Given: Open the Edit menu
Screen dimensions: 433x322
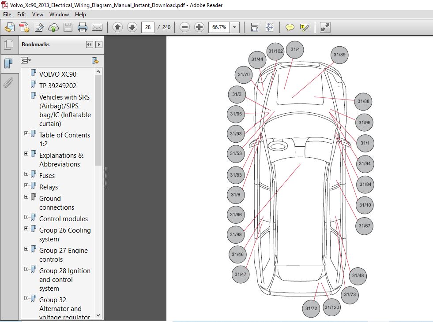Looking at the screenshot, I should pyautogui.click(x=22, y=15).
